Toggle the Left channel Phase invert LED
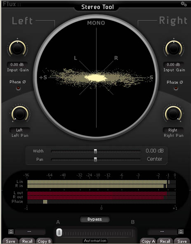The image size is (191, 244). (x=18, y=88)
